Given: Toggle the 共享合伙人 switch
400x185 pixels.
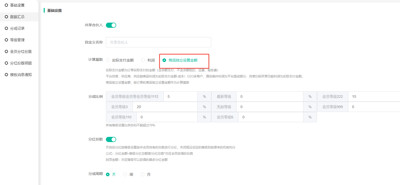Looking at the screenshot, I should coord(111,25).
